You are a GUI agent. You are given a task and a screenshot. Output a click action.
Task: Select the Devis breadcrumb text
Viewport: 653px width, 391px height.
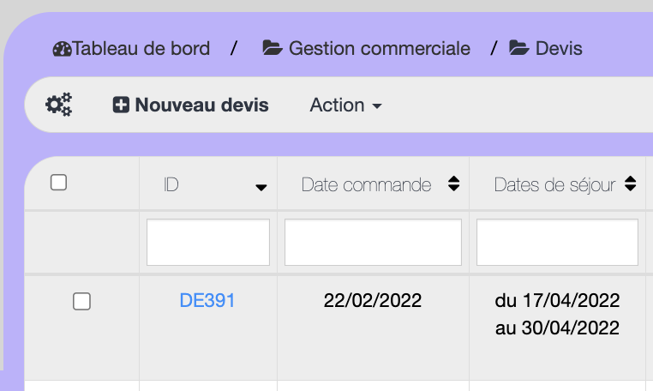point(559,49)
